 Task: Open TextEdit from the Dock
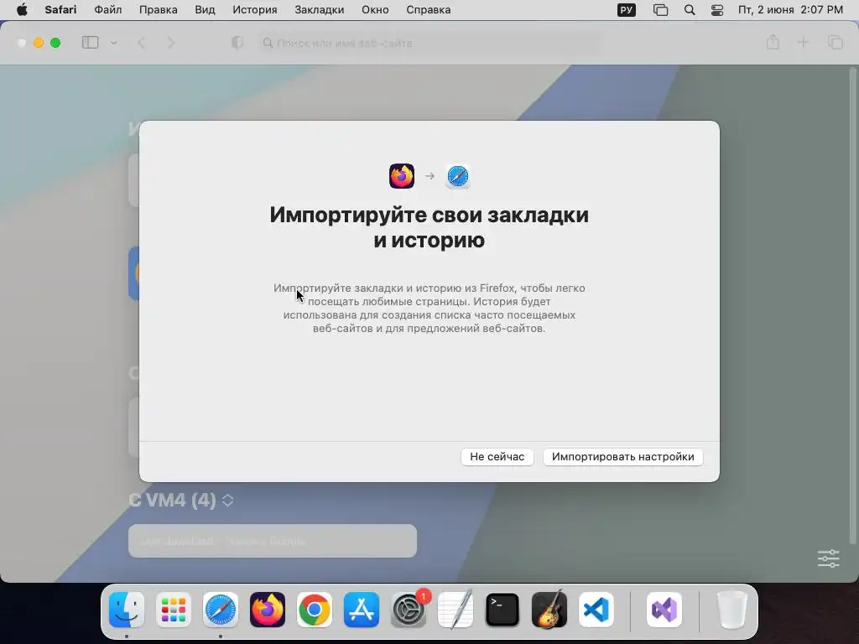(x=456, y=610)
